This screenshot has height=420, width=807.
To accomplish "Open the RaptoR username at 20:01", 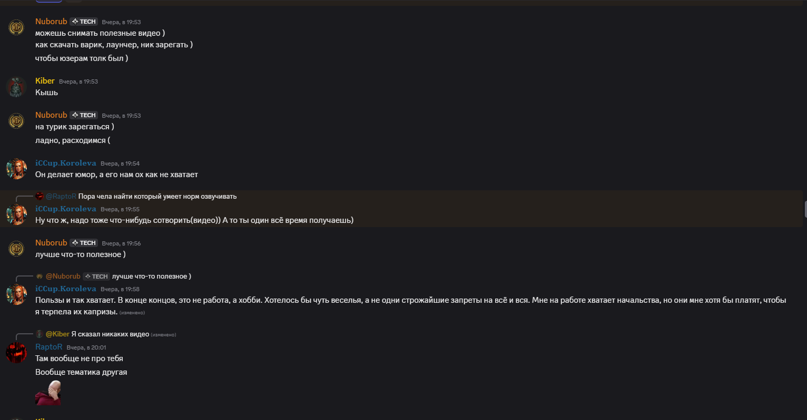I will point(48,347).
